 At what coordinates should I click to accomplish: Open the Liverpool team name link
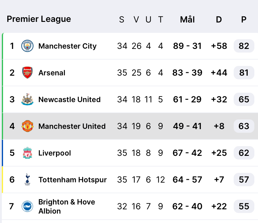tap(54, 153)
